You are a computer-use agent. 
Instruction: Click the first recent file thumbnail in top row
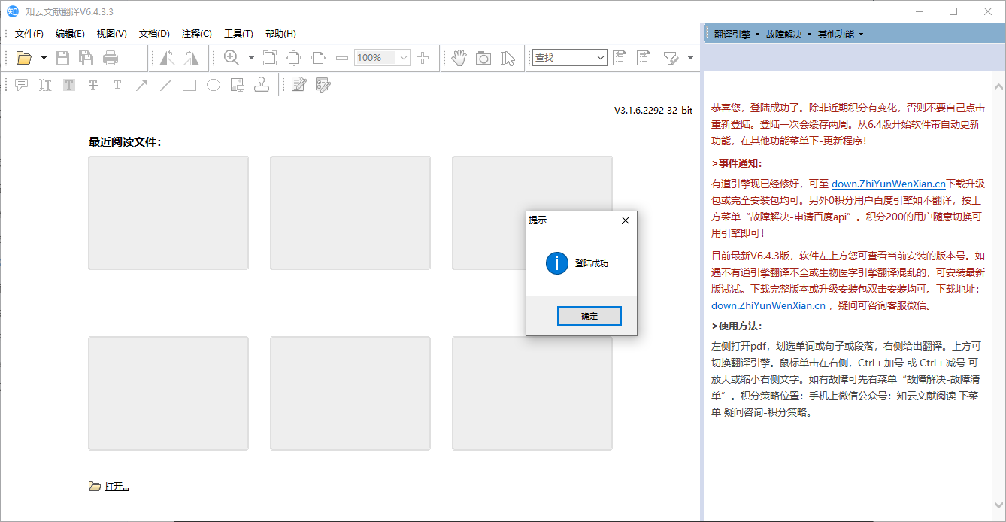pyautogui.click(x=168, y=213)
